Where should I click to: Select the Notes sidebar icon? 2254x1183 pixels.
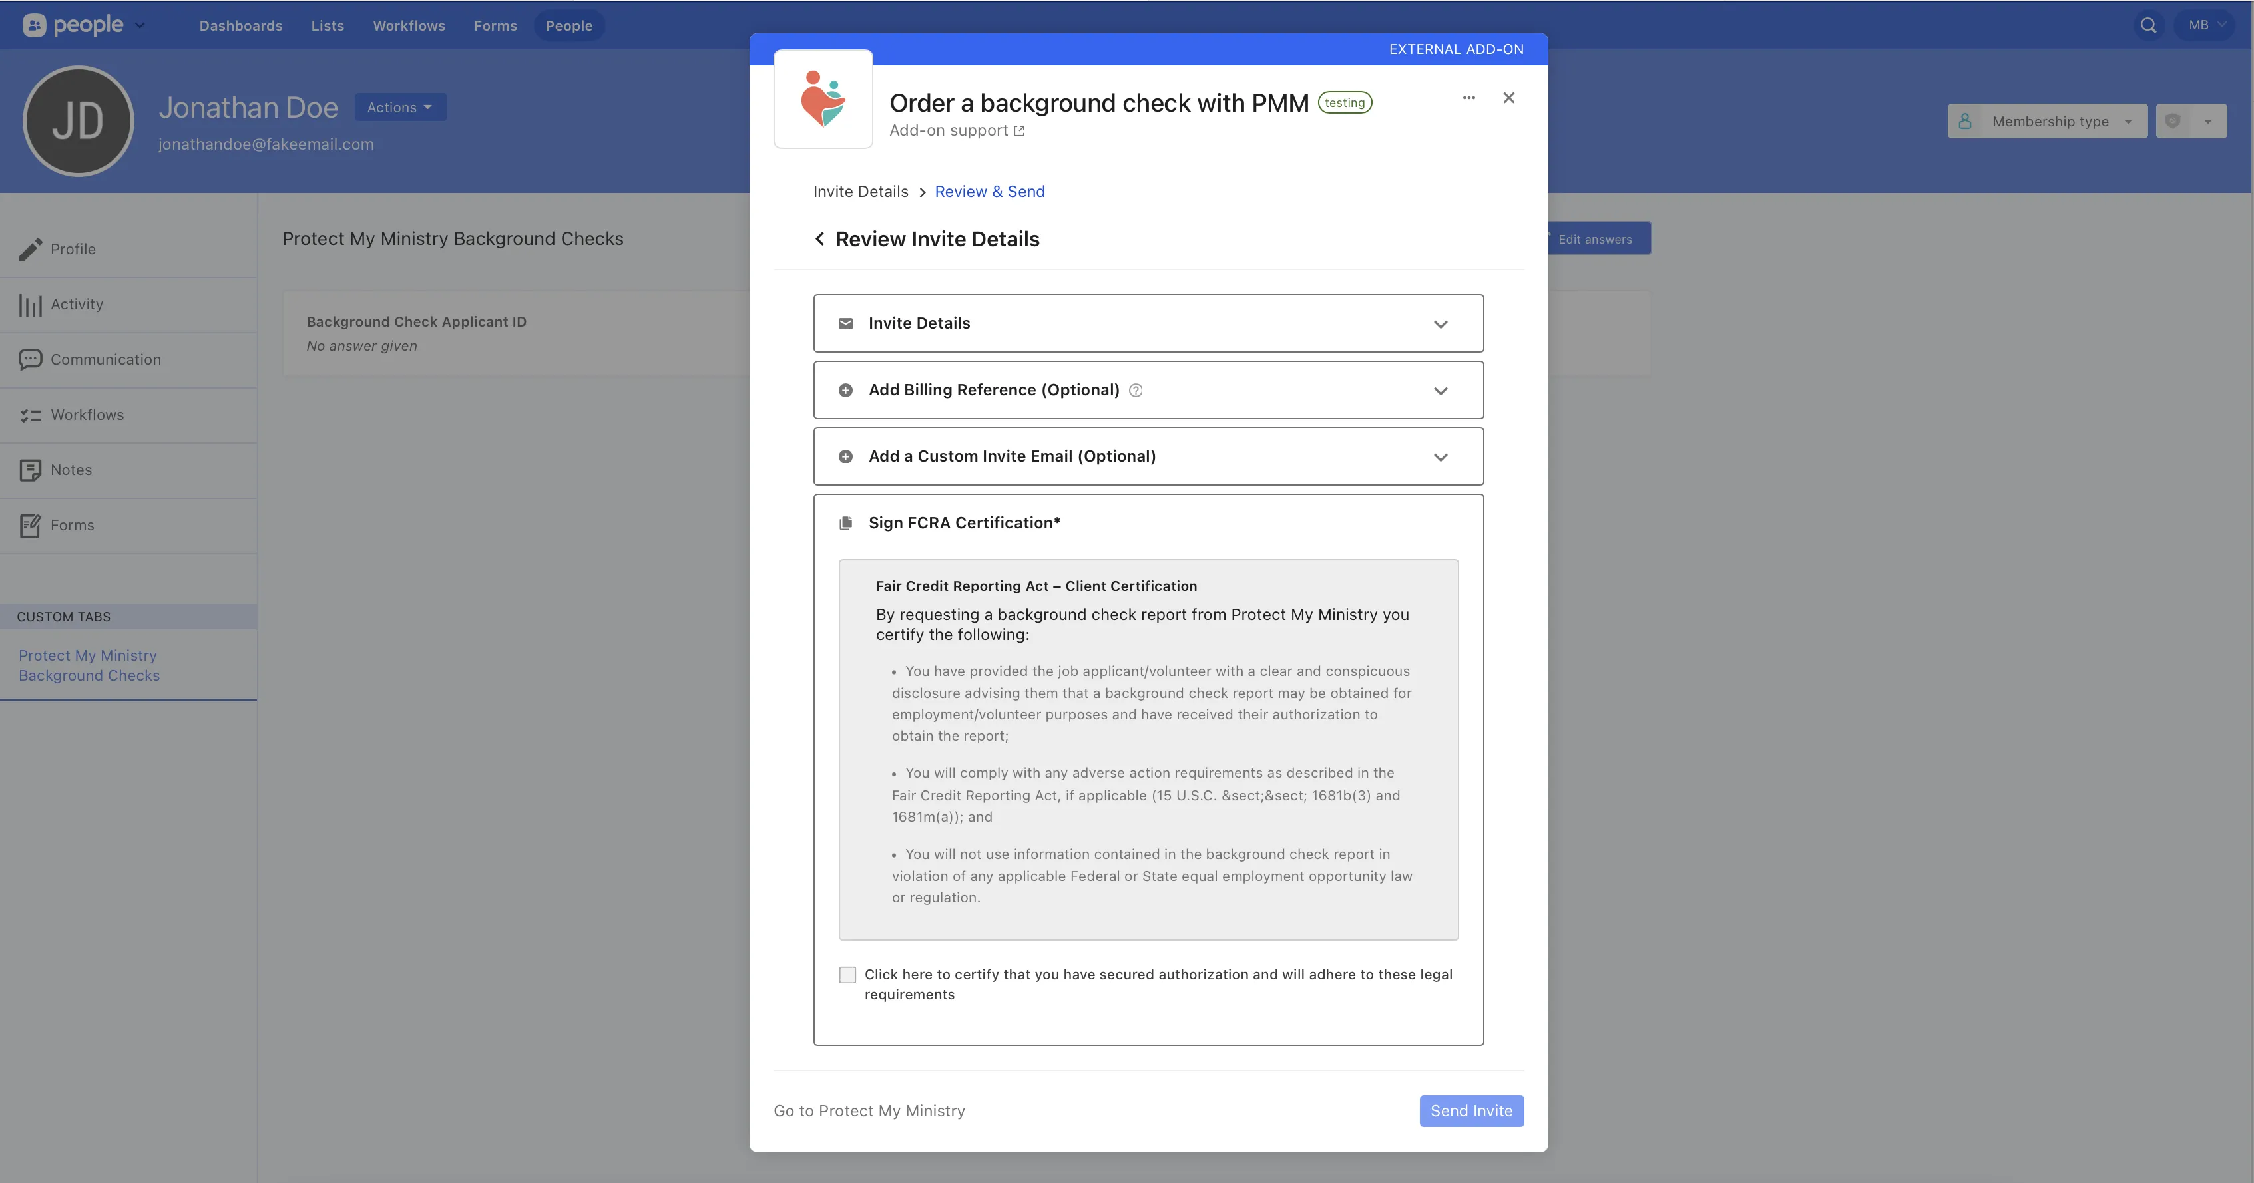(x=31, y=470)
